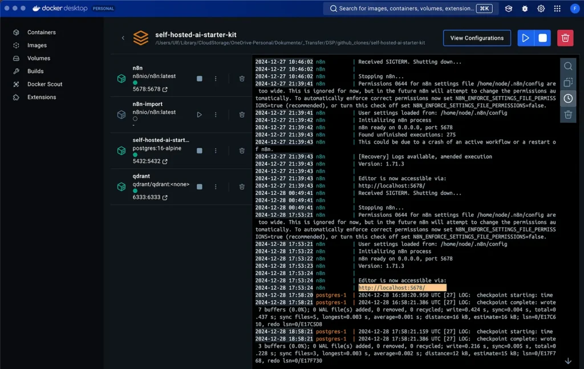Viewport: 584px width, 369px height.
Task: Open the n8n port 5678:5678 link
Action: 150,90
